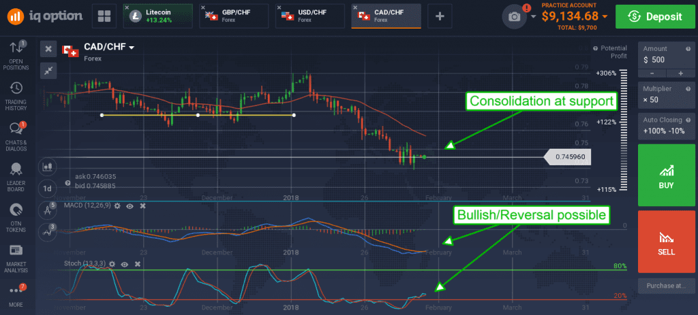Remove the MACD indicator
The width and height of the screenshot is (698, 315).
pyautogui.click(x=143, y=205)
